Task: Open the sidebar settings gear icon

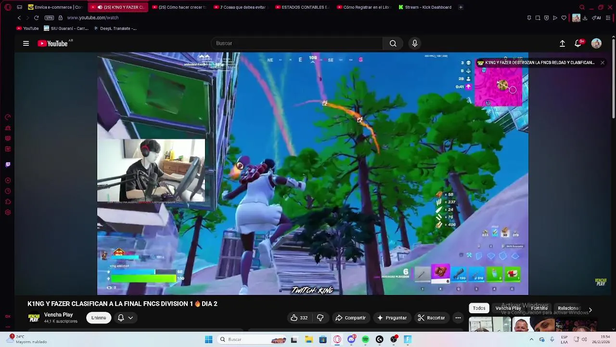Action: click(x=8, y=213)
